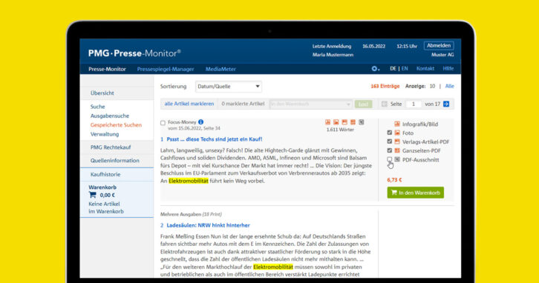Open Gespeicherte Suchen in the sidebar
This screenshot has width=539, height=283.
point(116,125)
